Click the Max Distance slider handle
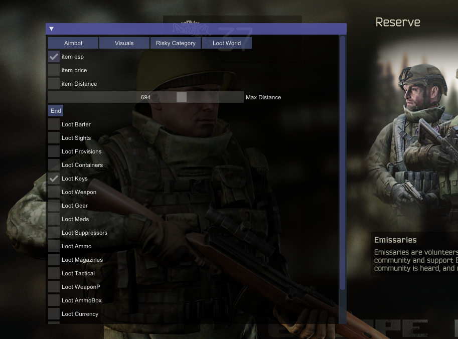Screen dimensions: 458x339 coord(182,97)
